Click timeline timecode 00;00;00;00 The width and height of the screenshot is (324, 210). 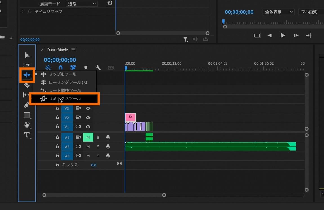coord(60,60)
